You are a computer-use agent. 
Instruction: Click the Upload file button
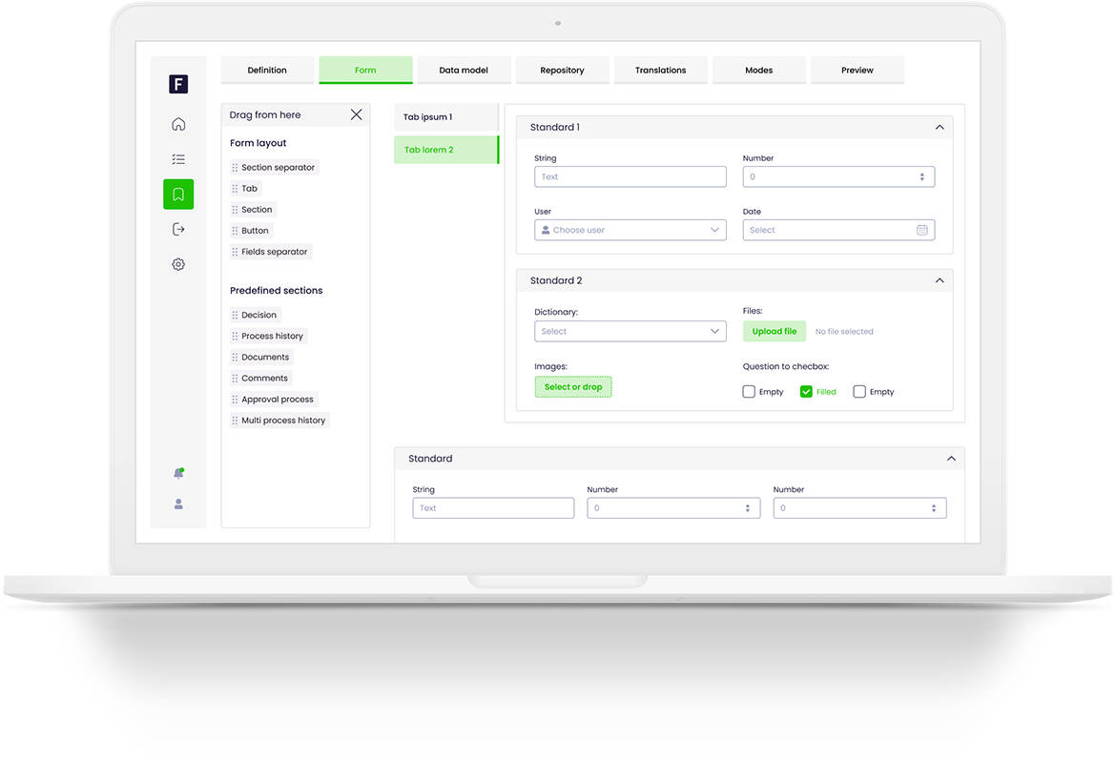(774, 332)
